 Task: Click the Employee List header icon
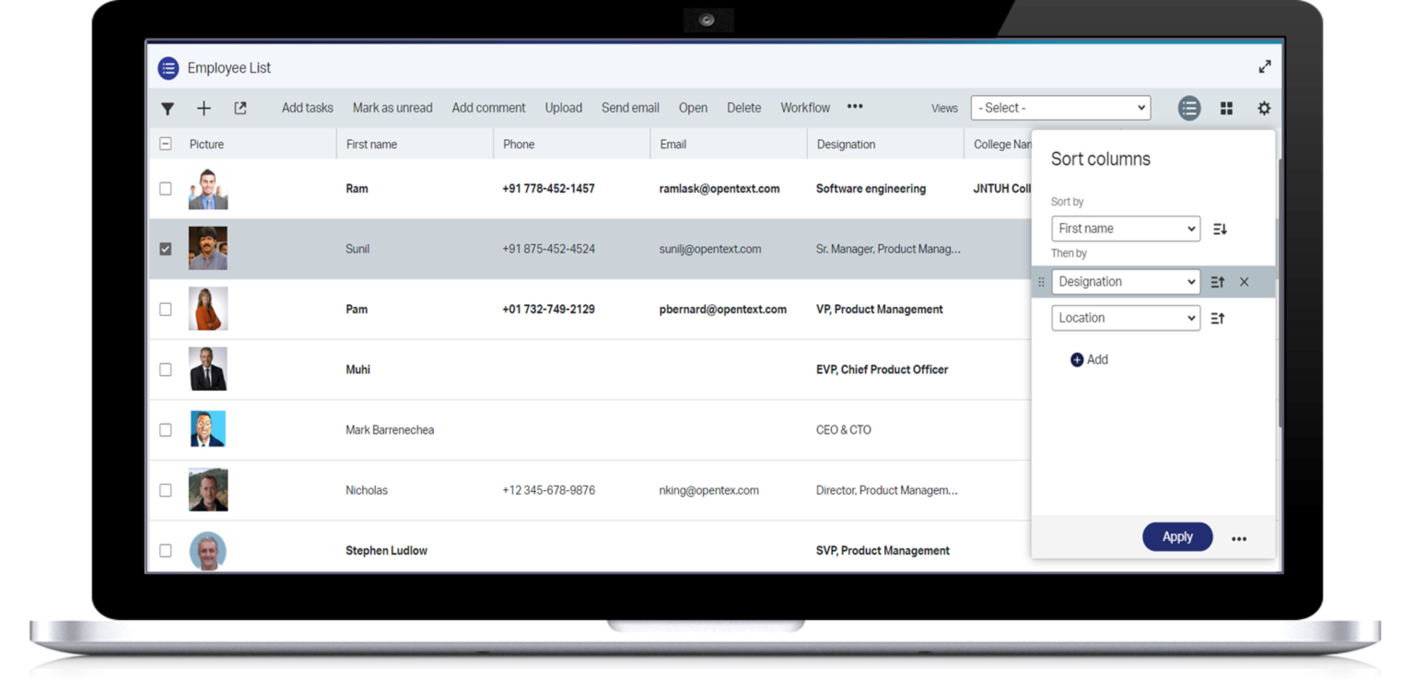pos(169,67)
